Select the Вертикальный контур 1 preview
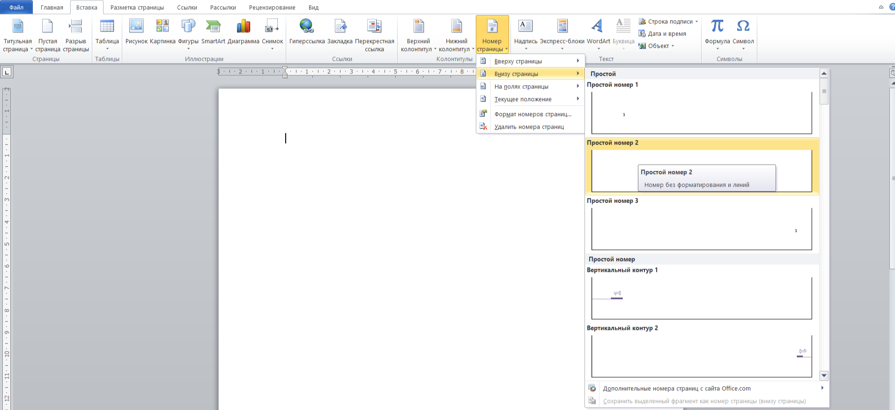 coord(701,298)
